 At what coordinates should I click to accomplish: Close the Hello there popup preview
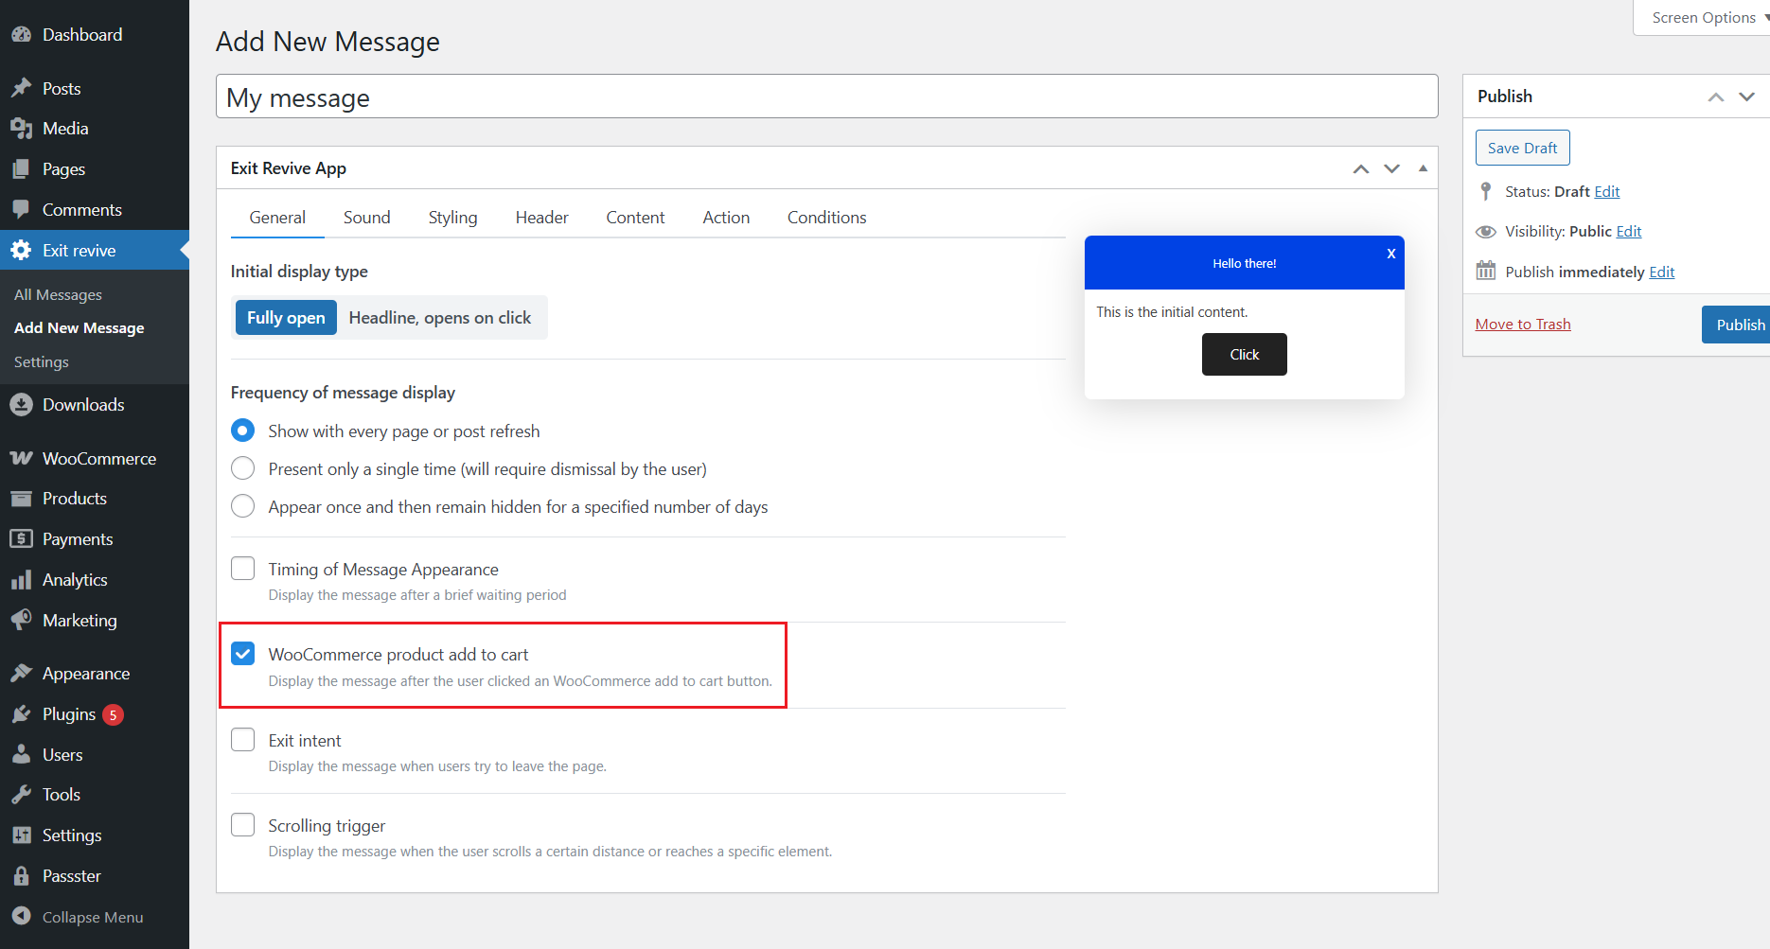(x=1390, y=254)
